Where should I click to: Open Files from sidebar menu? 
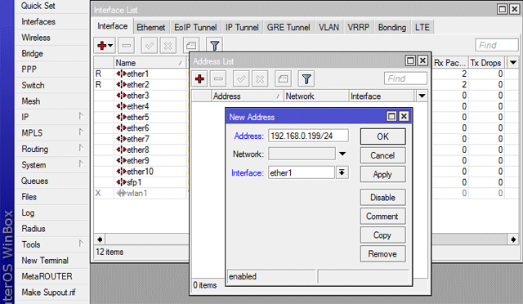(x=29, y=197)
